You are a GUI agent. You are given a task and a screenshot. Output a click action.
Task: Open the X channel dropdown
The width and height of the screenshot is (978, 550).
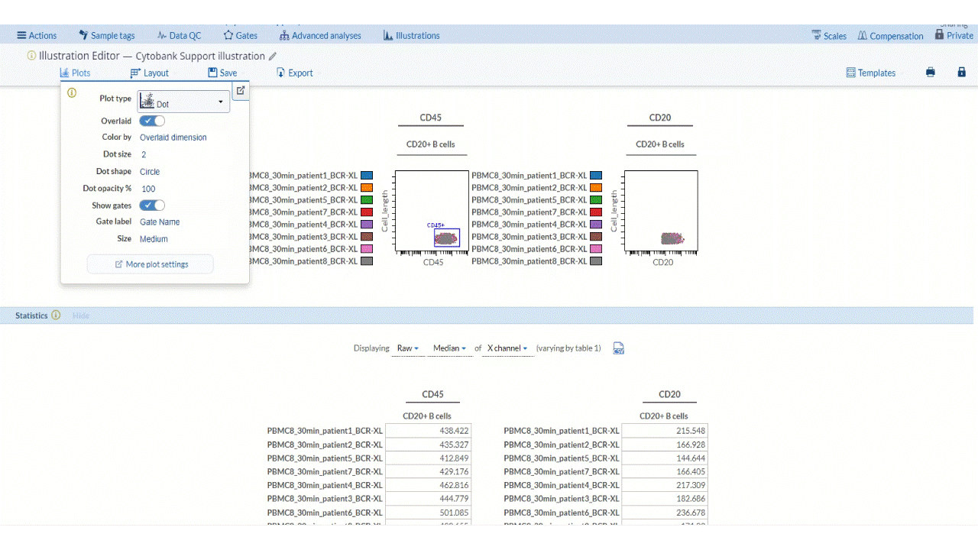pos(507,348)
